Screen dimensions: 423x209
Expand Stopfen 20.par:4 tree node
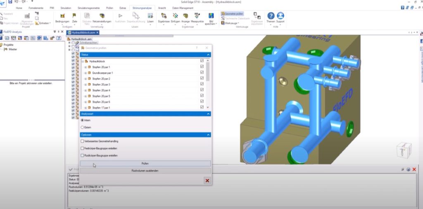(86, 90)
